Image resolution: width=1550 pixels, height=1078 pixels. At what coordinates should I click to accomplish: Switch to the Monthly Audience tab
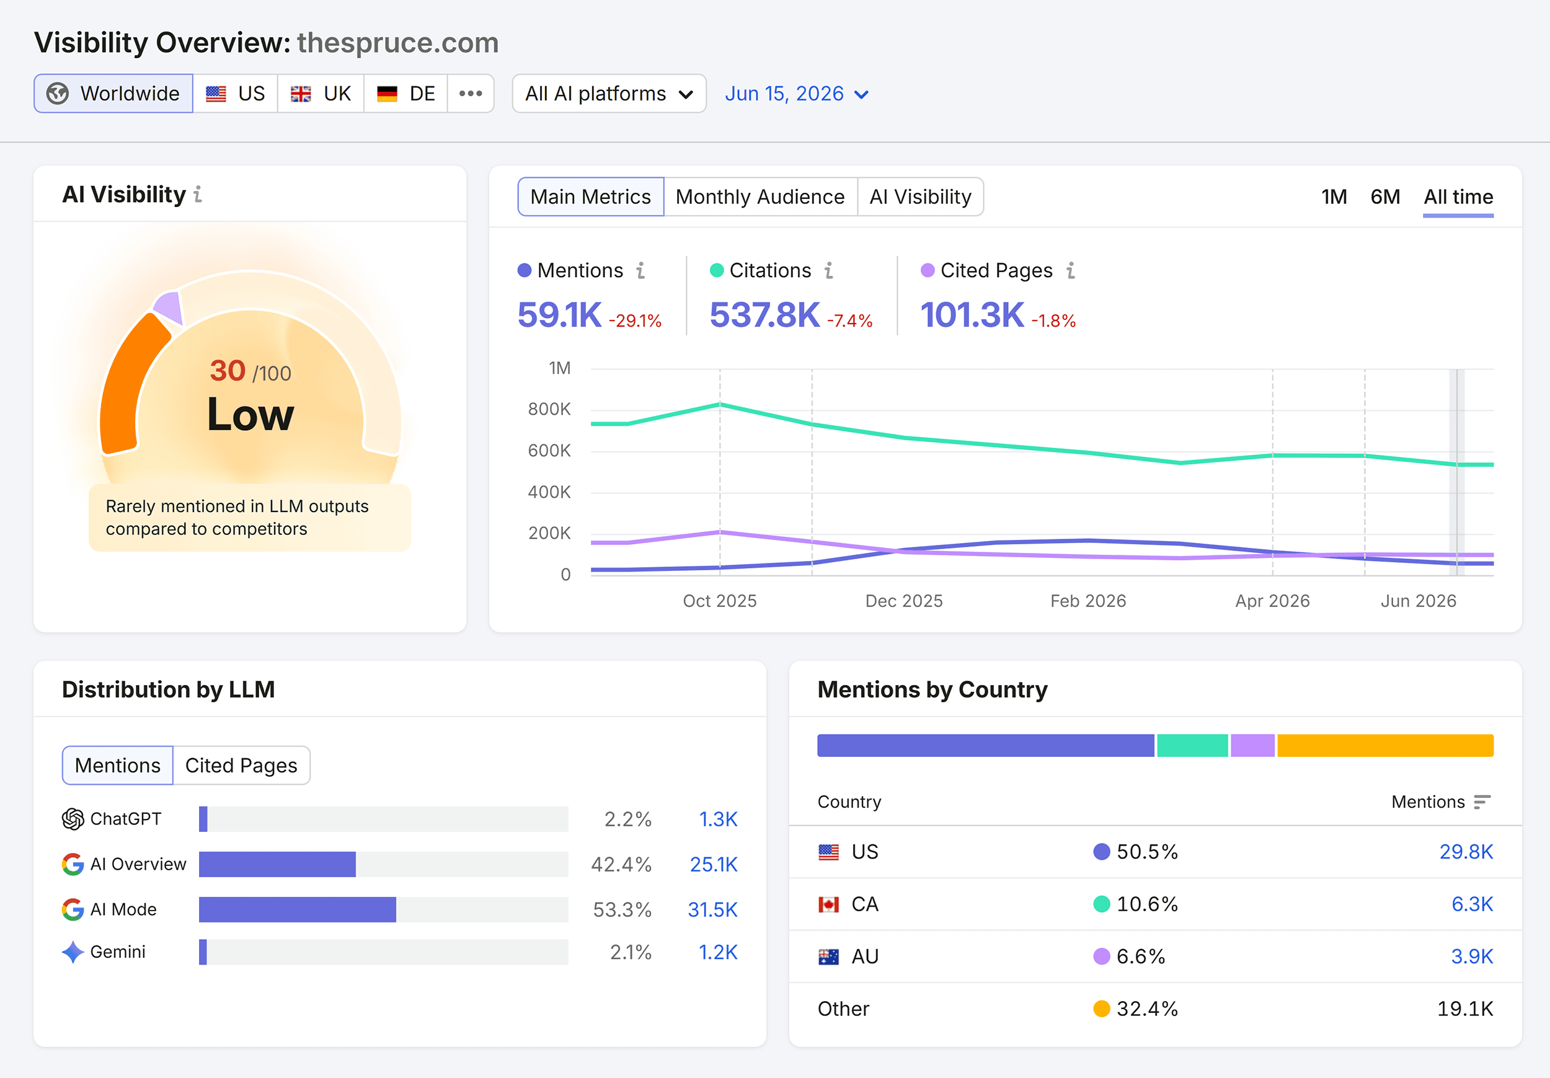(x=760, y=197)
